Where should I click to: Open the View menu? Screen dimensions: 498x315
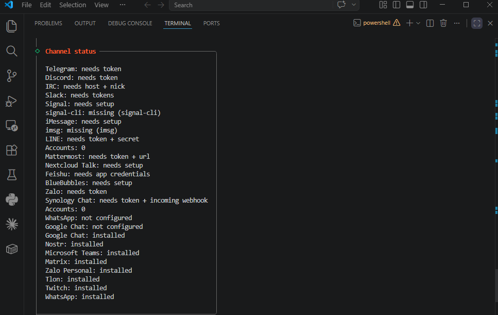click(x=101, y=5)
